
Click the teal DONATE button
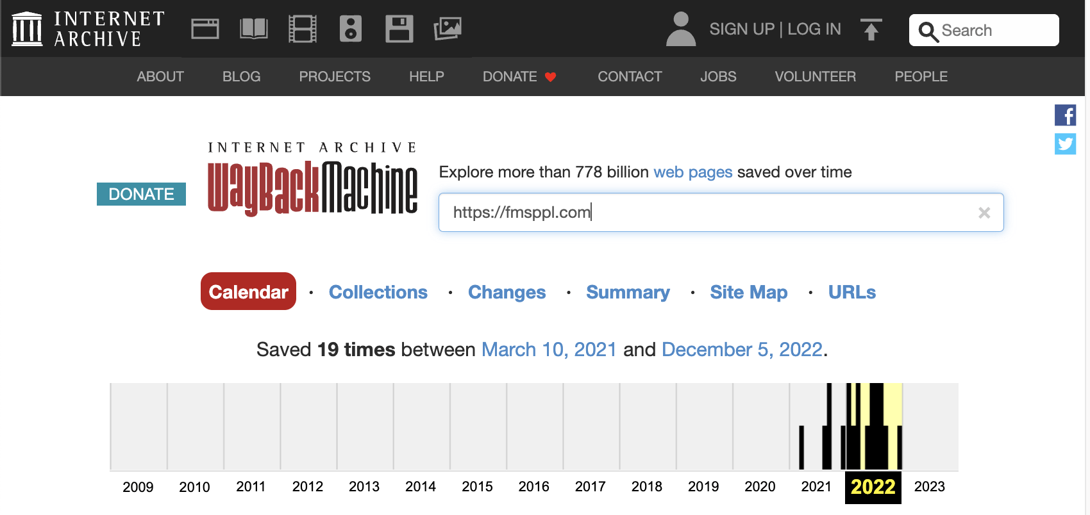pos(141,194)
